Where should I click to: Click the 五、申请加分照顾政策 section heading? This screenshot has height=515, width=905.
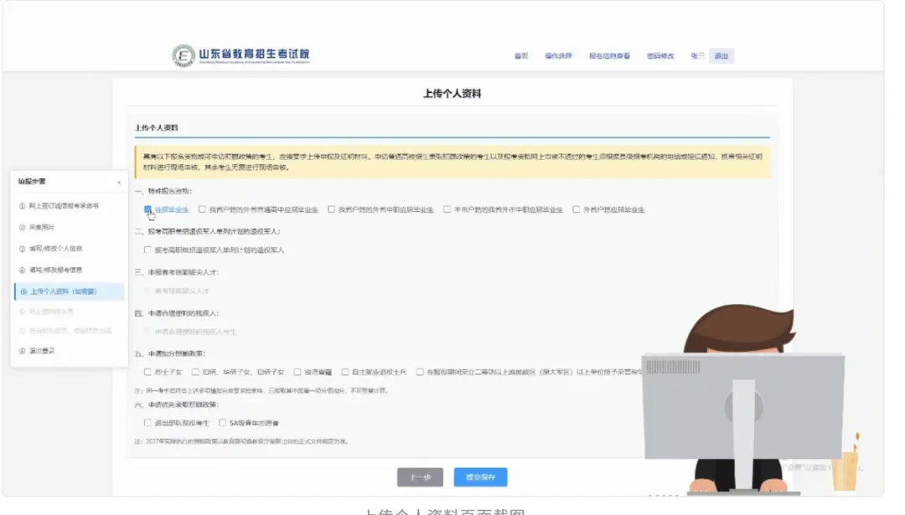[170, 353]
